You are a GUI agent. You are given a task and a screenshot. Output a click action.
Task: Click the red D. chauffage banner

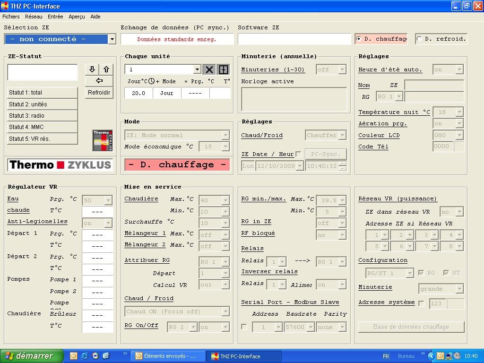177,164
